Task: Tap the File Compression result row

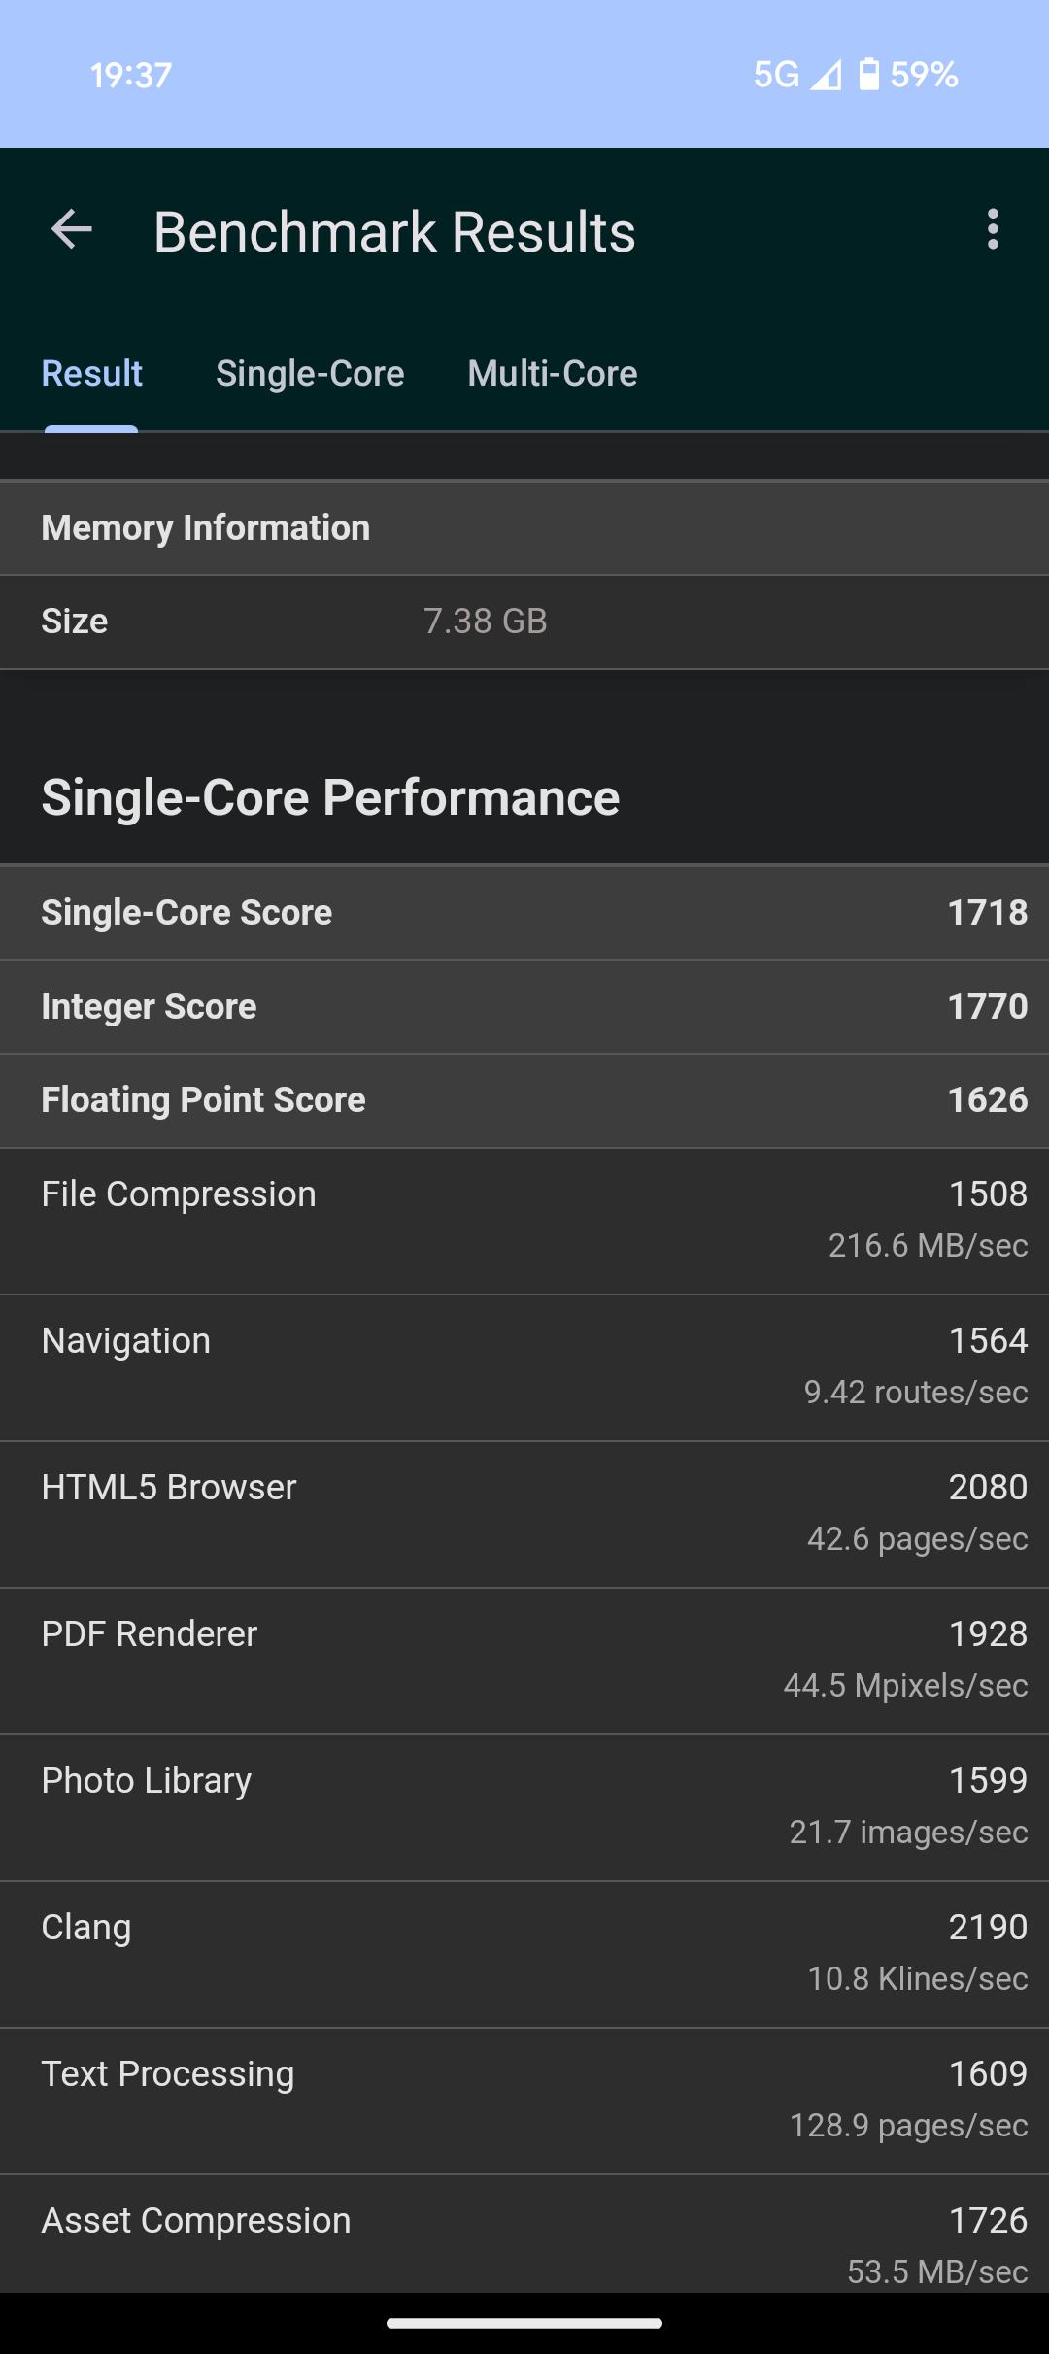Action: (x=524, y=1221)
